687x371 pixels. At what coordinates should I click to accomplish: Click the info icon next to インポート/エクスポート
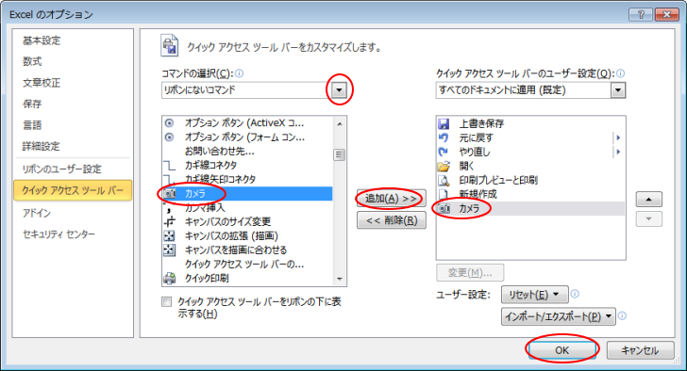coord(622,315)
